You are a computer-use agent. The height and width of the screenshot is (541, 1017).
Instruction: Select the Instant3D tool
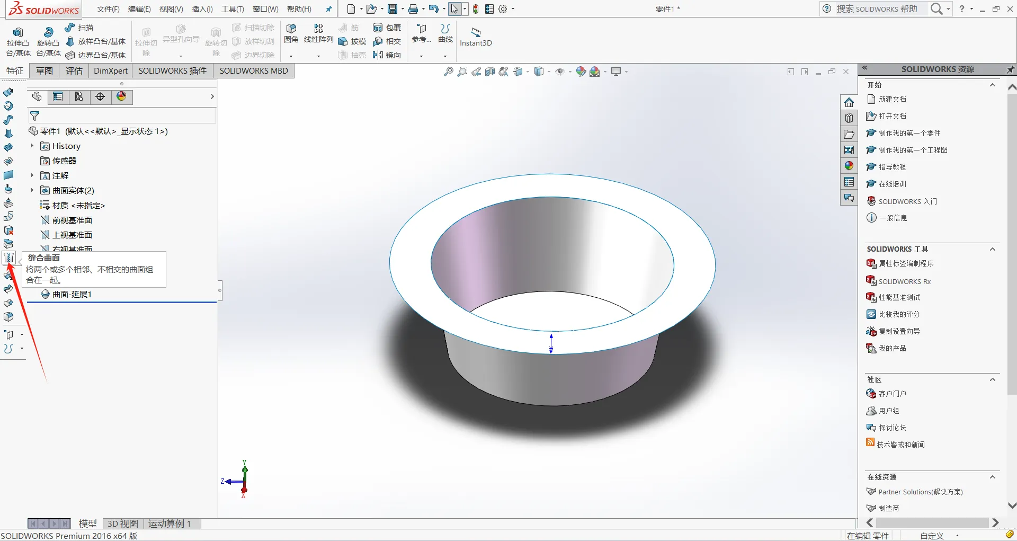click(476, 37)
